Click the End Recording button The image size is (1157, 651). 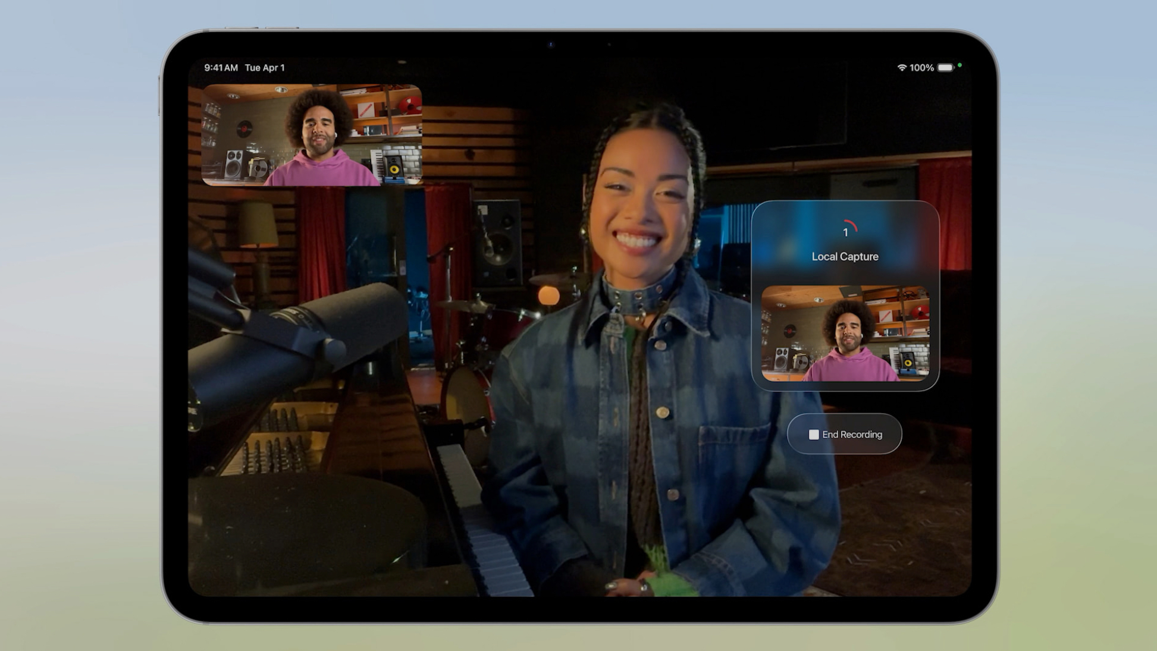click(x=844, y=434)
